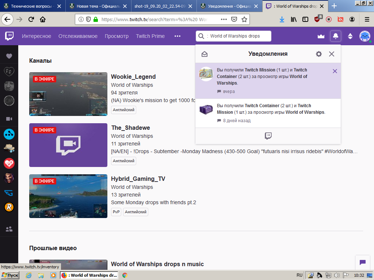The height and width of the screenshot is (280, 374).
Task: Go to Отслеживаемое in Twitch navigation
Action: [x=78, y=36]
